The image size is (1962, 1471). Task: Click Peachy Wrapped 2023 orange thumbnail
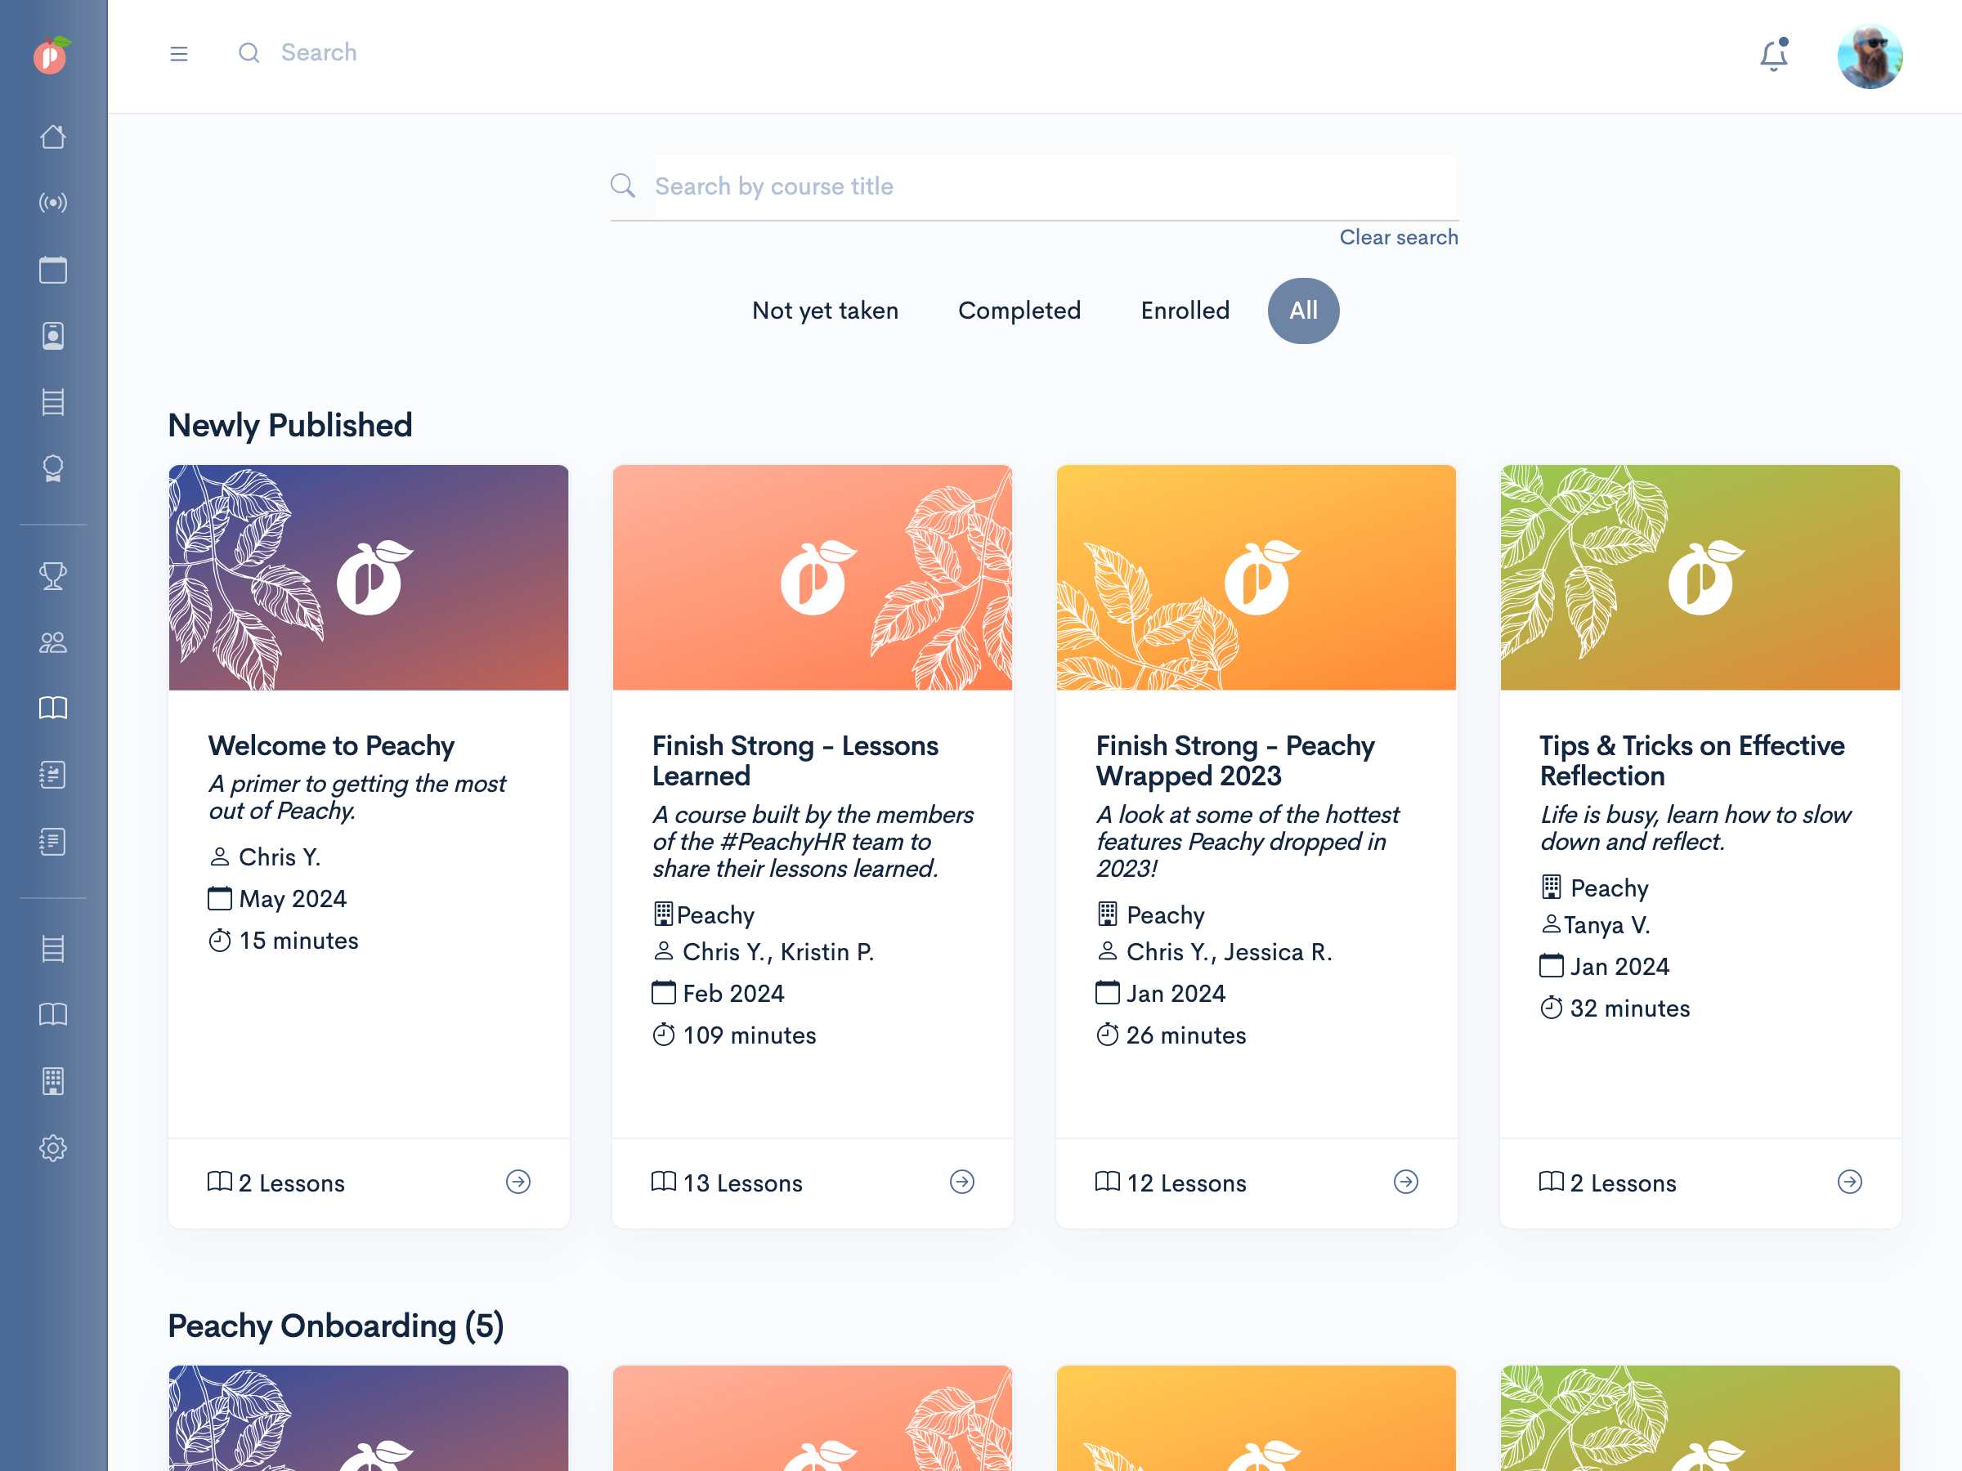[1256, 577]
